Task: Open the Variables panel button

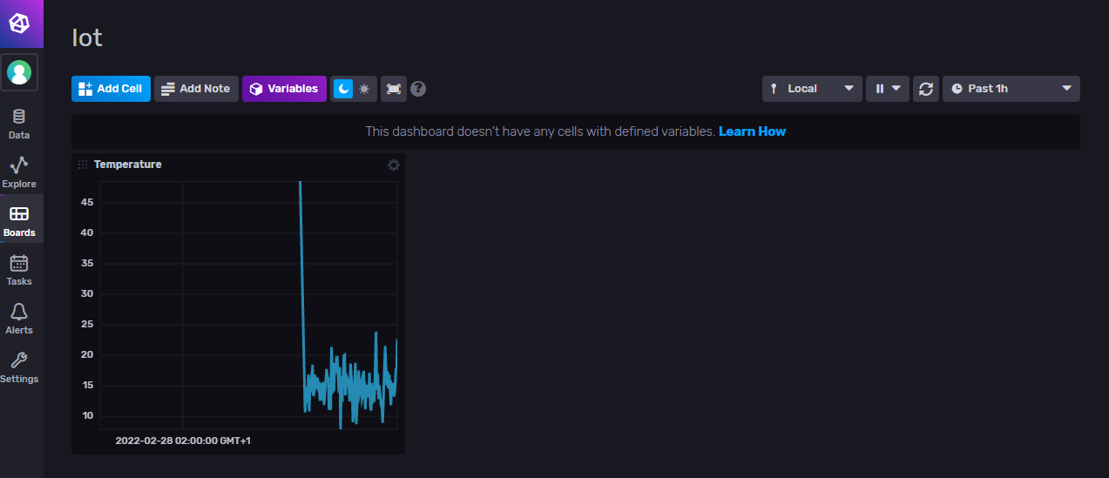Action: click(x=284, y=89)
